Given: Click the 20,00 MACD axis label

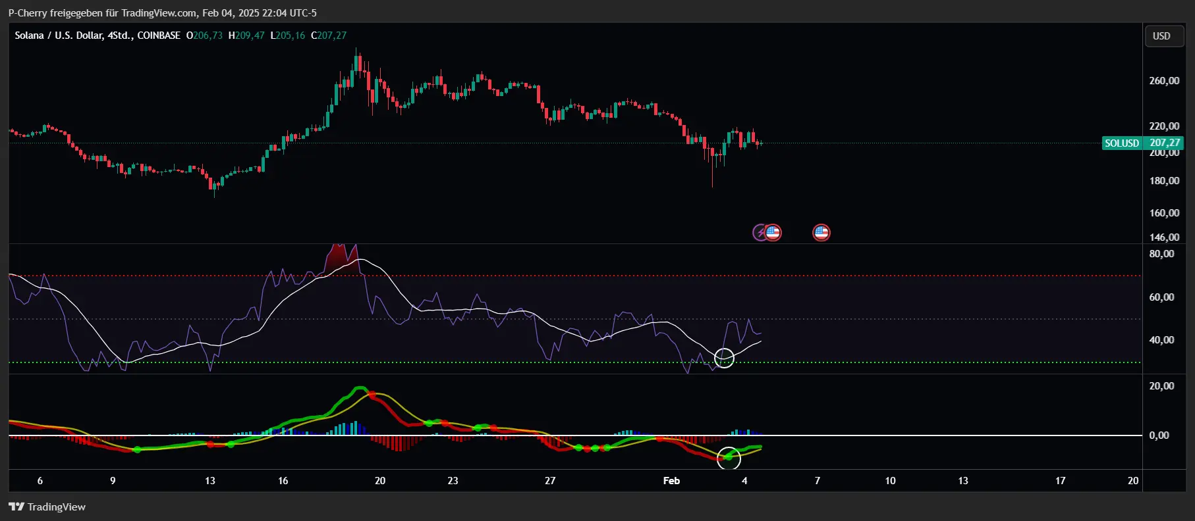Looking at the screenshot, I should coord(1161,386).
